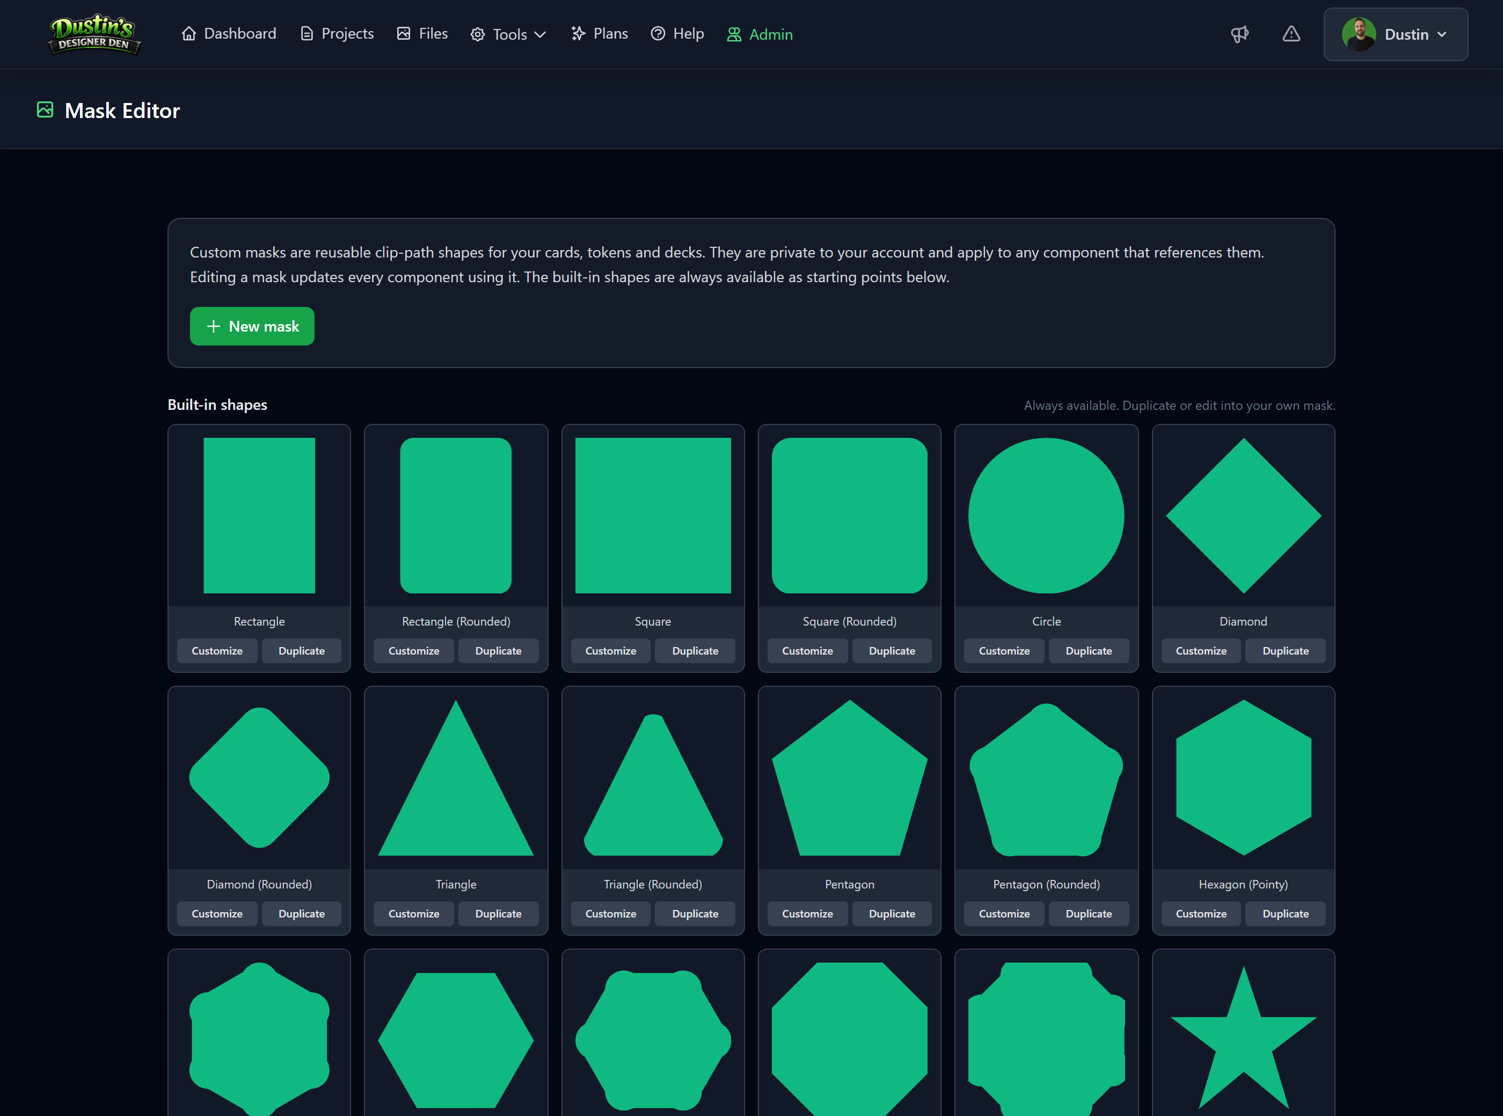This screenshot has width=1503, height=1116.
Task: Select the Pentagon shape preview
Action: [x=850, y=777]
